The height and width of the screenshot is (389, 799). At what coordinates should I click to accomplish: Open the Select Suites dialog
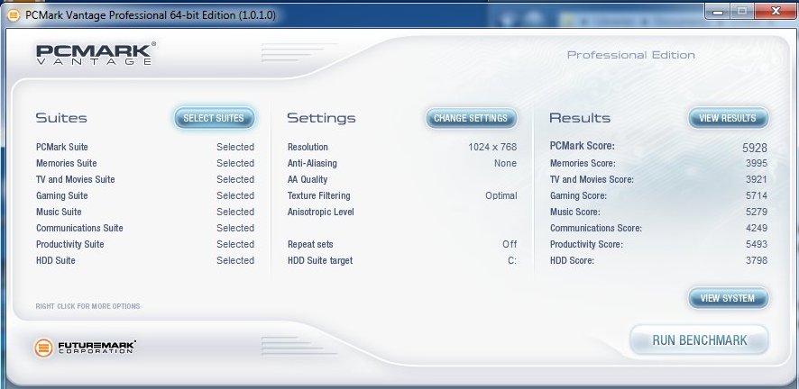click(214, 118)
